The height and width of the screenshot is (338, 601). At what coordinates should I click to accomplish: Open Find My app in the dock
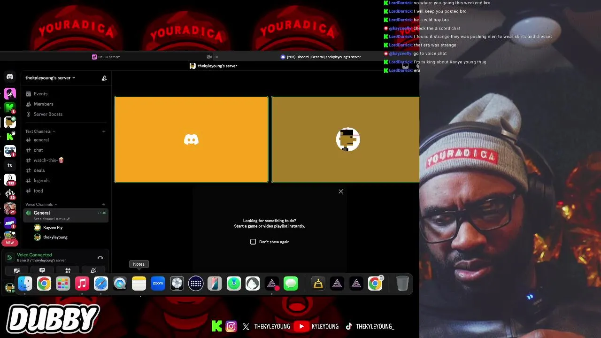pos(234,284)
